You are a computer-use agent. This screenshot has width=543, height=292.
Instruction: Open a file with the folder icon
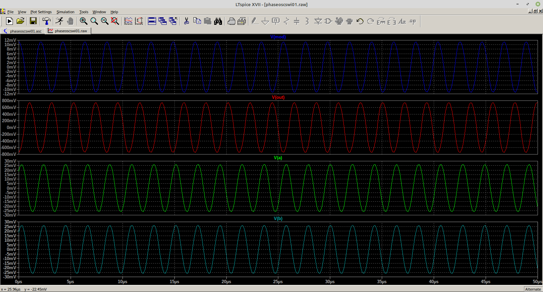20,21
